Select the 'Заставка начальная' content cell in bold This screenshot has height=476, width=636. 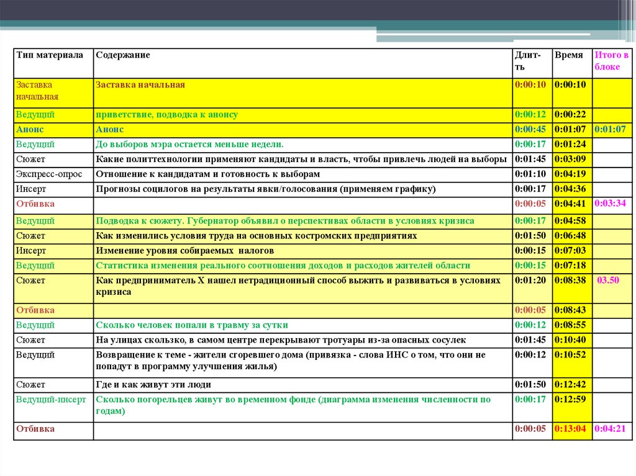coord(140,85)
